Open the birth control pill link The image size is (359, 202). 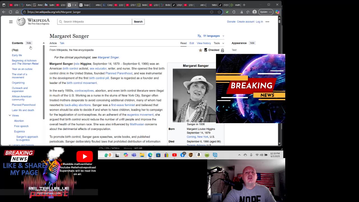(99, 78)
